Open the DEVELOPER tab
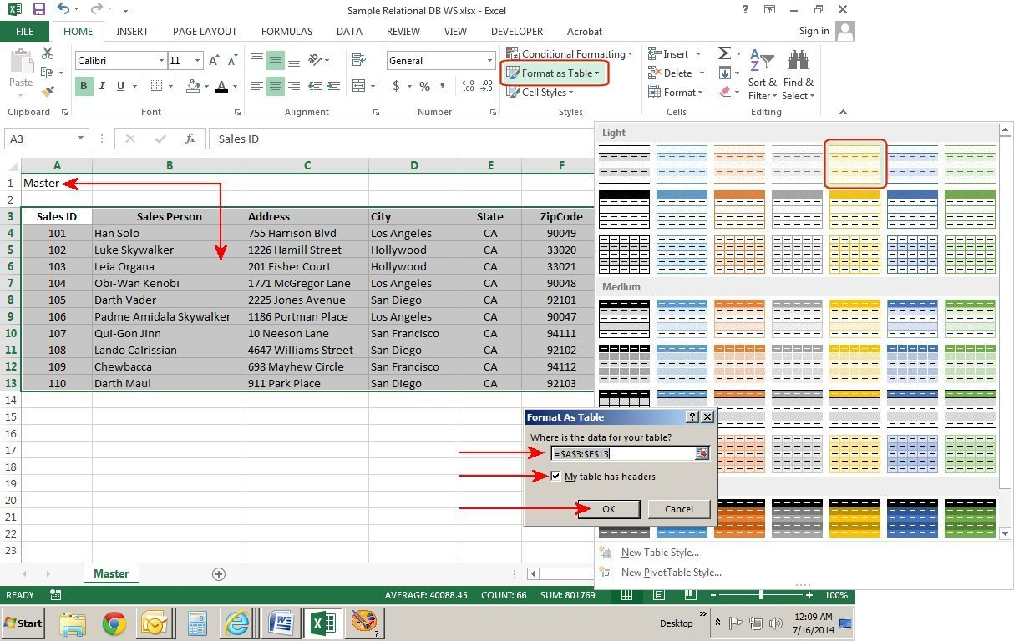1014x641 pixels. click(516, 31)
